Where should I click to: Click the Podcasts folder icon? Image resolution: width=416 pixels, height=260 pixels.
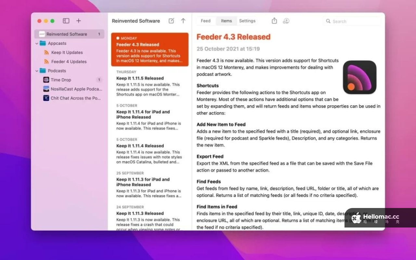click(x=43, y=71)
